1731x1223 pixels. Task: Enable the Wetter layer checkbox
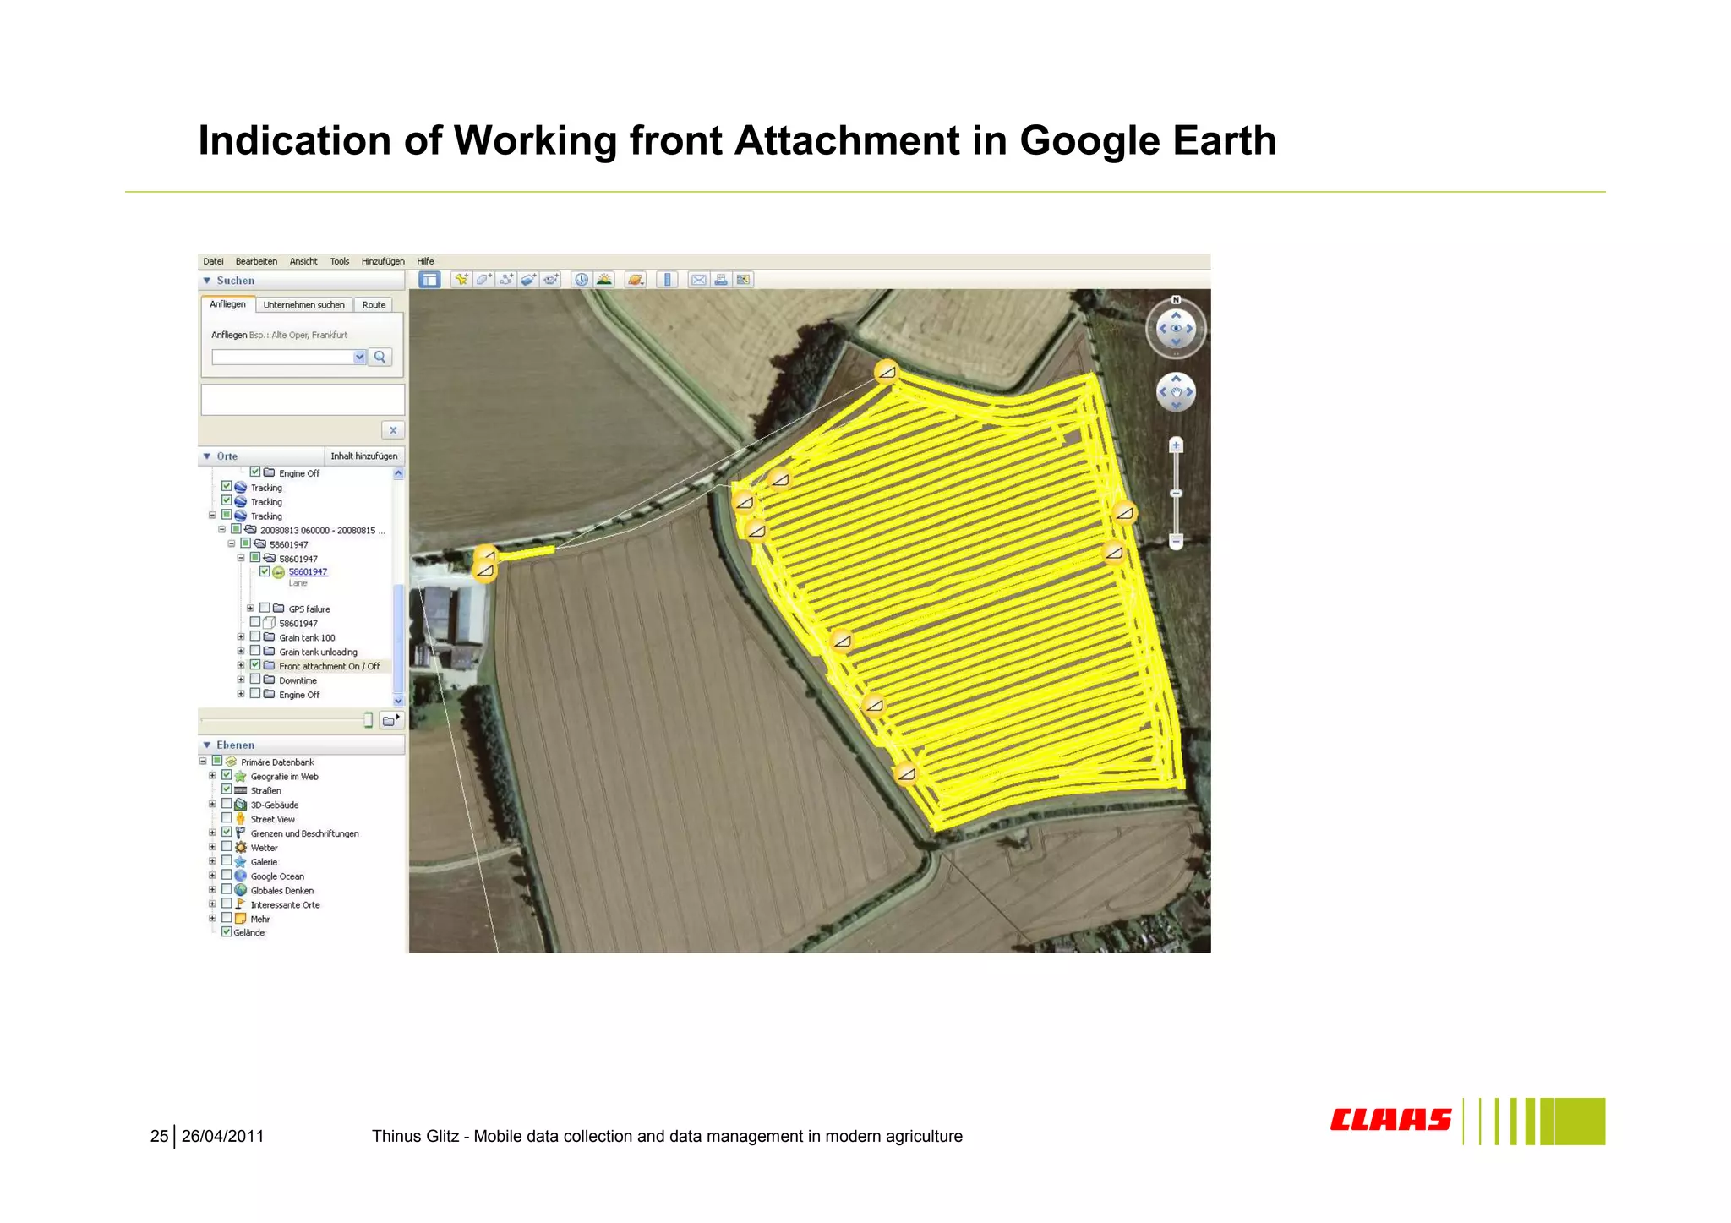pyautogui.click(x=227, y=846)
